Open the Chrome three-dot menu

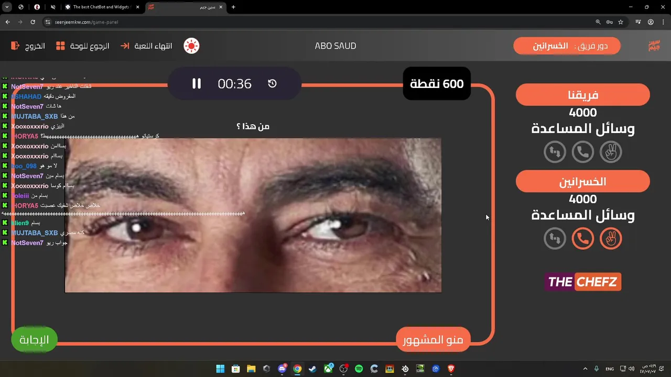point(663,22)
